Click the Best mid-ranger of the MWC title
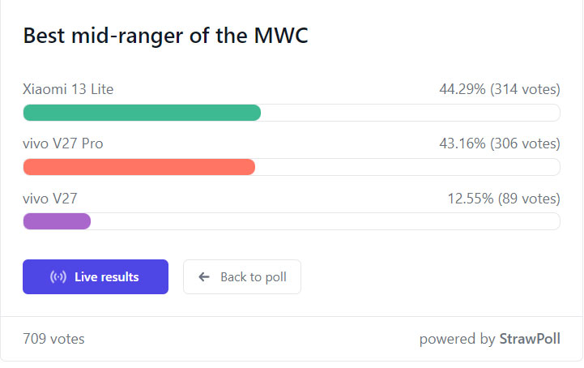 point(165,36)
